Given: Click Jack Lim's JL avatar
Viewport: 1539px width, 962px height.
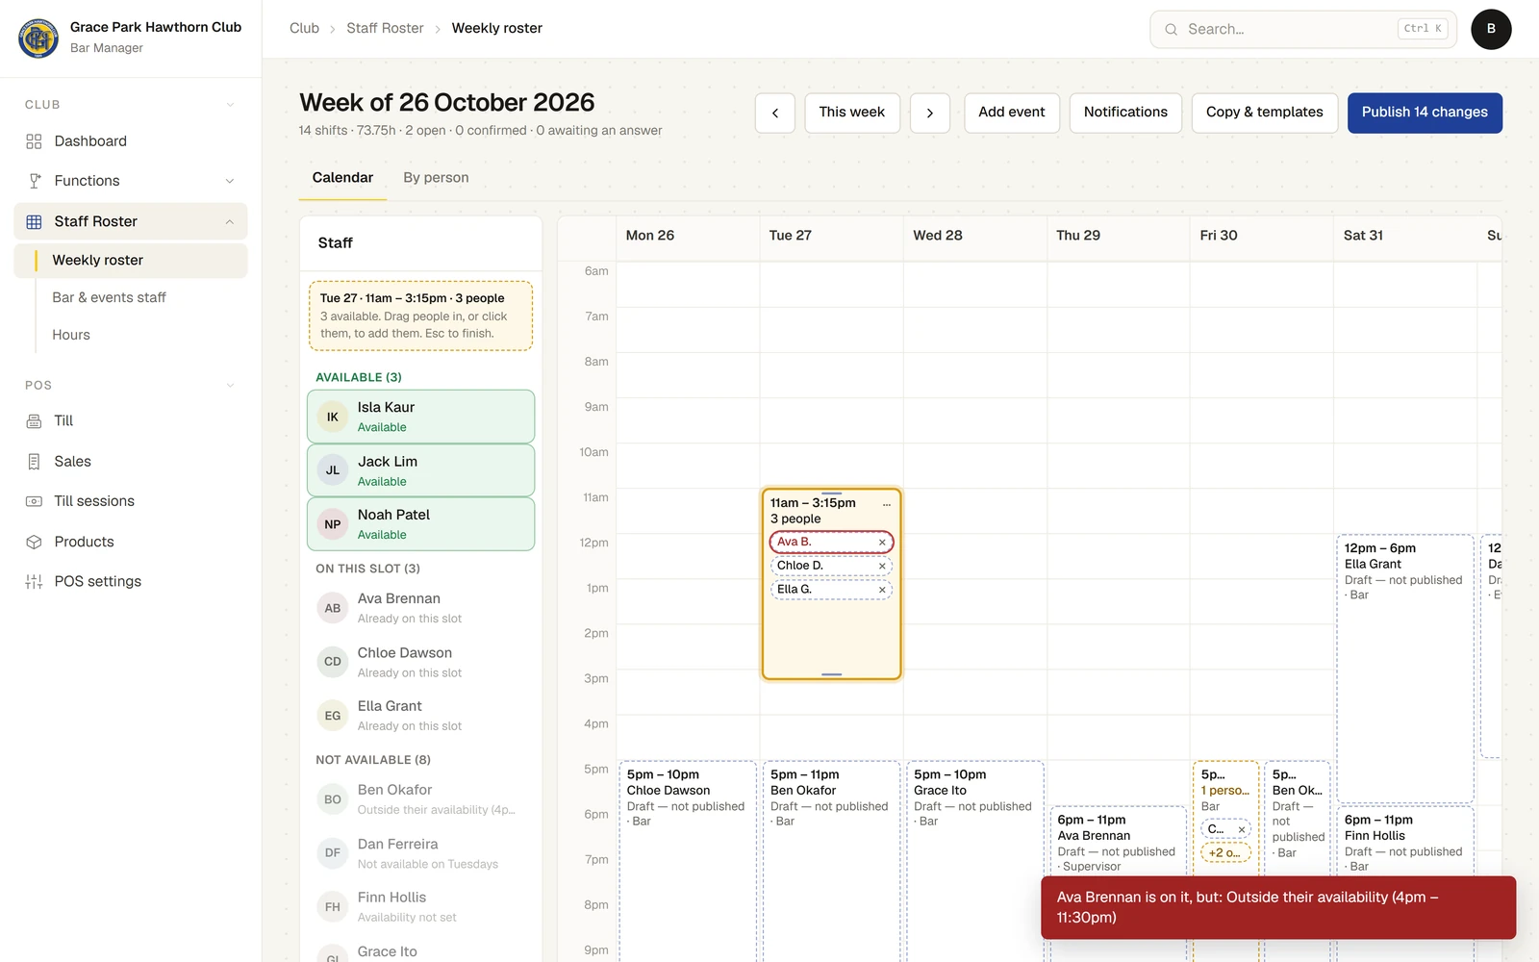Looking at the screenshot, I should click(333, 470).
